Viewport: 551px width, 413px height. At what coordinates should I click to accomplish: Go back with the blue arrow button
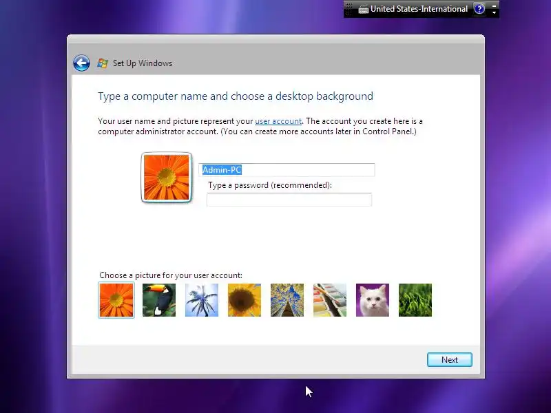tap(81, 63)
